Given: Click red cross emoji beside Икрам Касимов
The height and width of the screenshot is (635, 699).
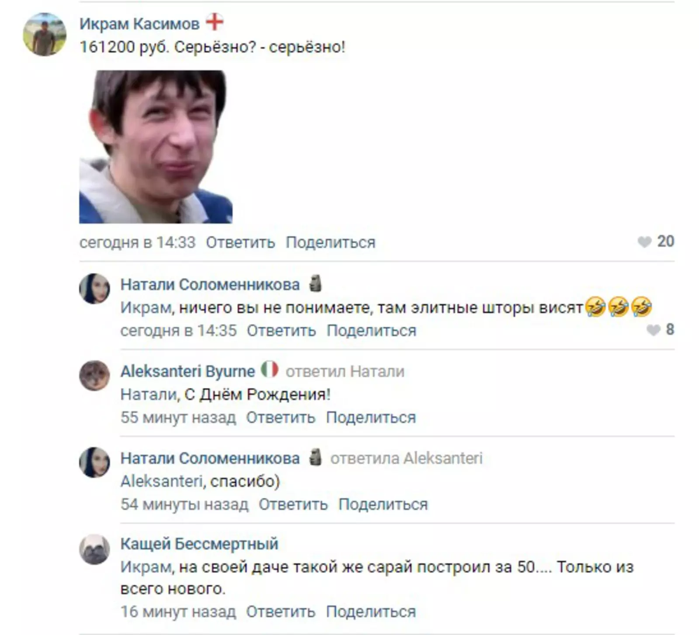Looking at the screenshot, I should (x=215, y=21).
